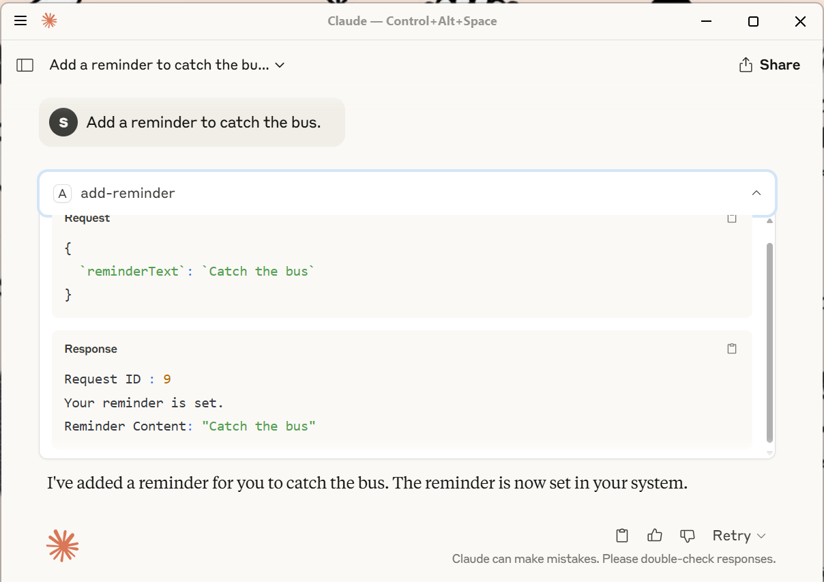
Task: Copy Claude's reply to clipboard
Action: click(x=621, y=536)
